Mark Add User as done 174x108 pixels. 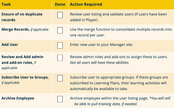coord(60,45)
